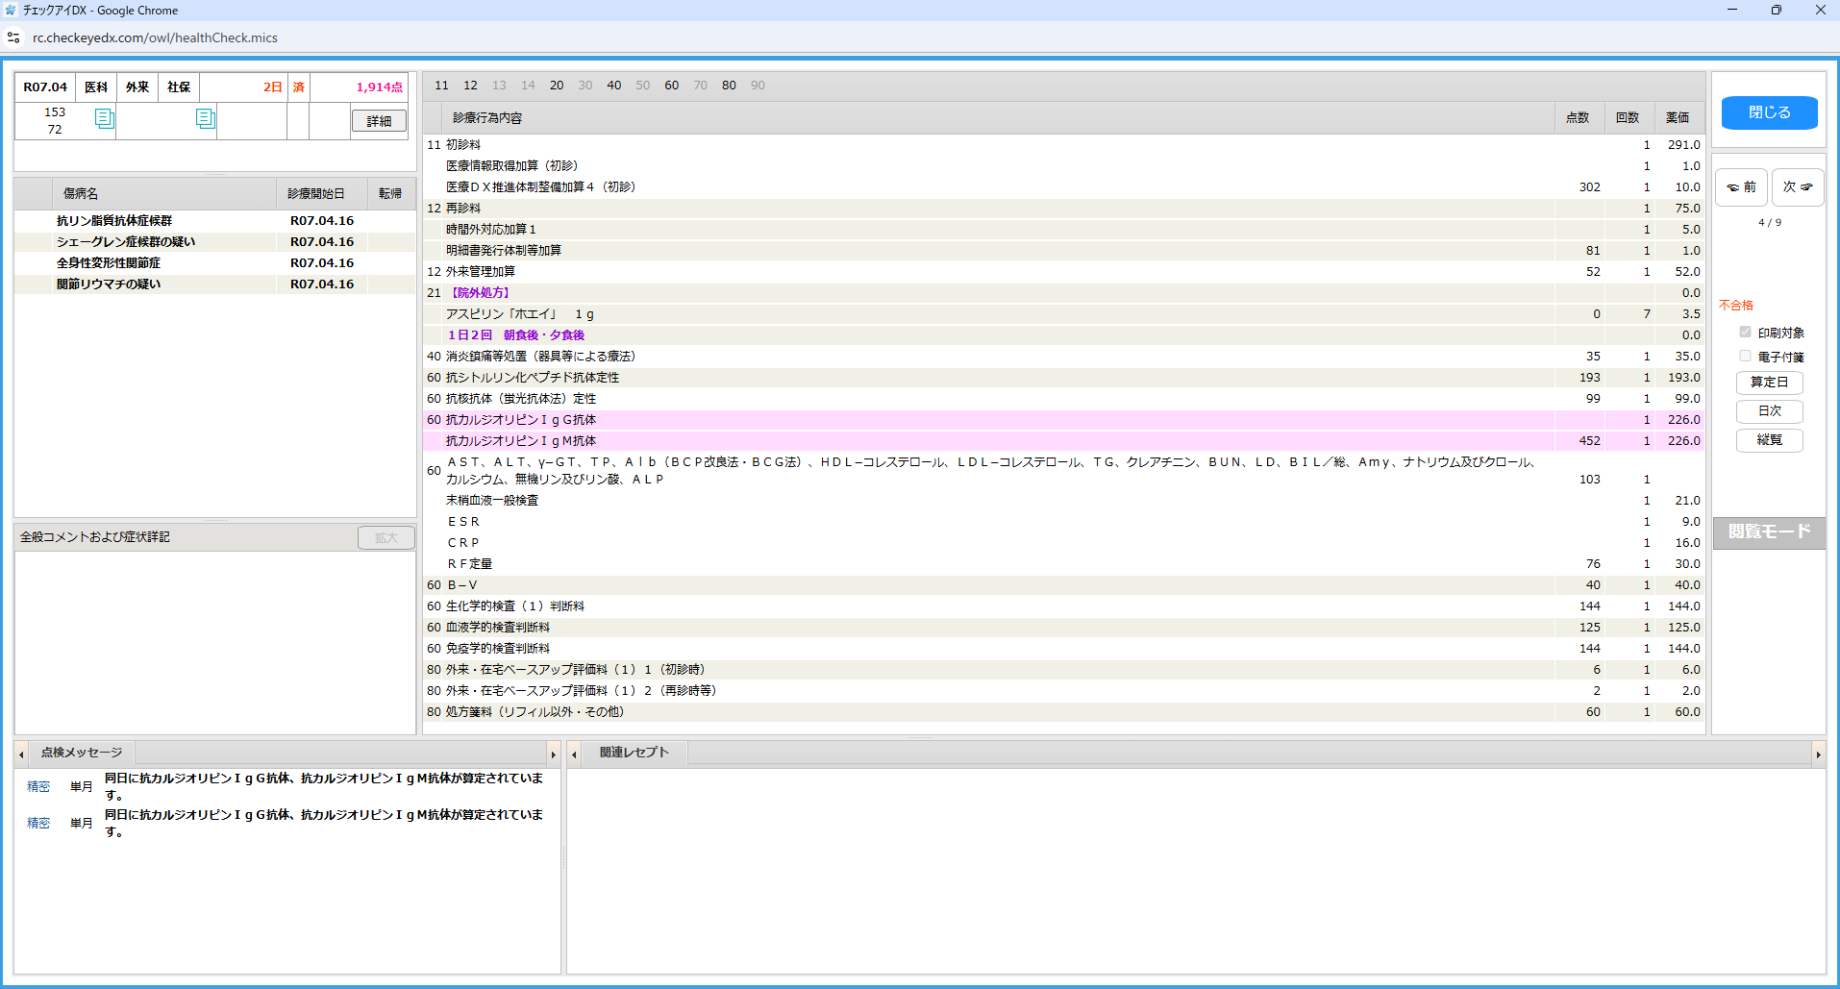Select the ＲＦ定量 row
The image size is (1840, 989).
1064,564
